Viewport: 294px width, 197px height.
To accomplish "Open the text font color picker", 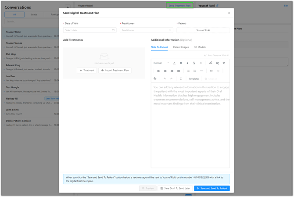I will (x=174, y=63).
